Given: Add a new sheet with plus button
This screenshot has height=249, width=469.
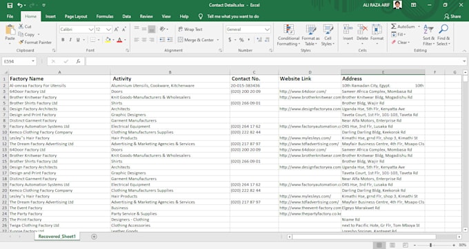Looking at the screenshot, I should coord(94,237).
